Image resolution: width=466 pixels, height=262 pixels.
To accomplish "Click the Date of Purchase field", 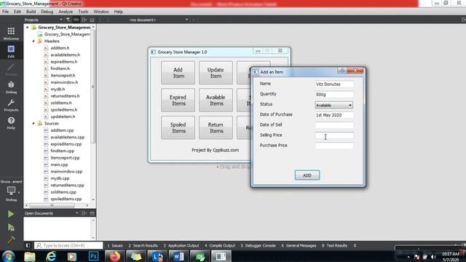I will [334, 115].
